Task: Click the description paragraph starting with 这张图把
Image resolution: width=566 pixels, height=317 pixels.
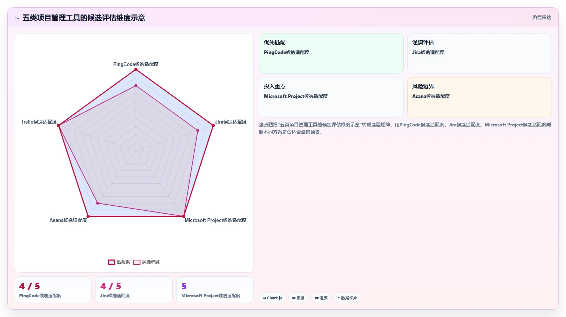Action: tap(405, 128)
